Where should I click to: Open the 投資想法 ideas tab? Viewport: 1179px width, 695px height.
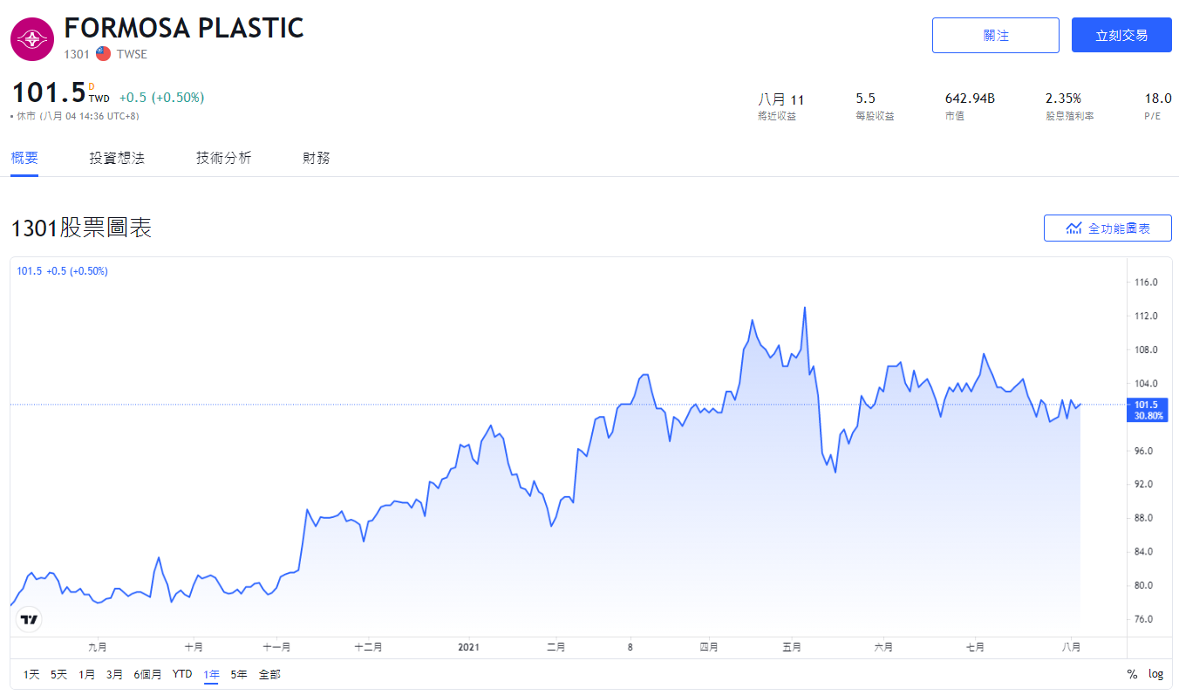117,158
